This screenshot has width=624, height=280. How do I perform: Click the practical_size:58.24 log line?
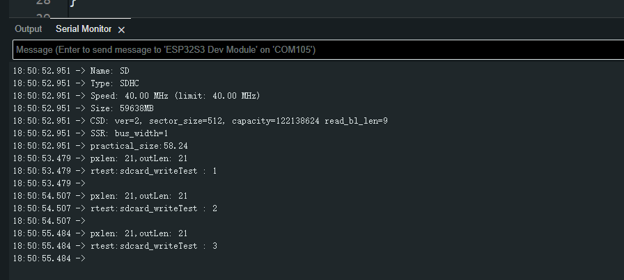[x=100, y=146]
